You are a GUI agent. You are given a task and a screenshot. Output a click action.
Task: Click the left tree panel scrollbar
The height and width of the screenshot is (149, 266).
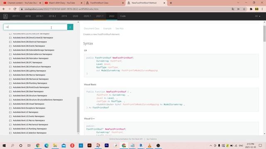click(78, 115)
